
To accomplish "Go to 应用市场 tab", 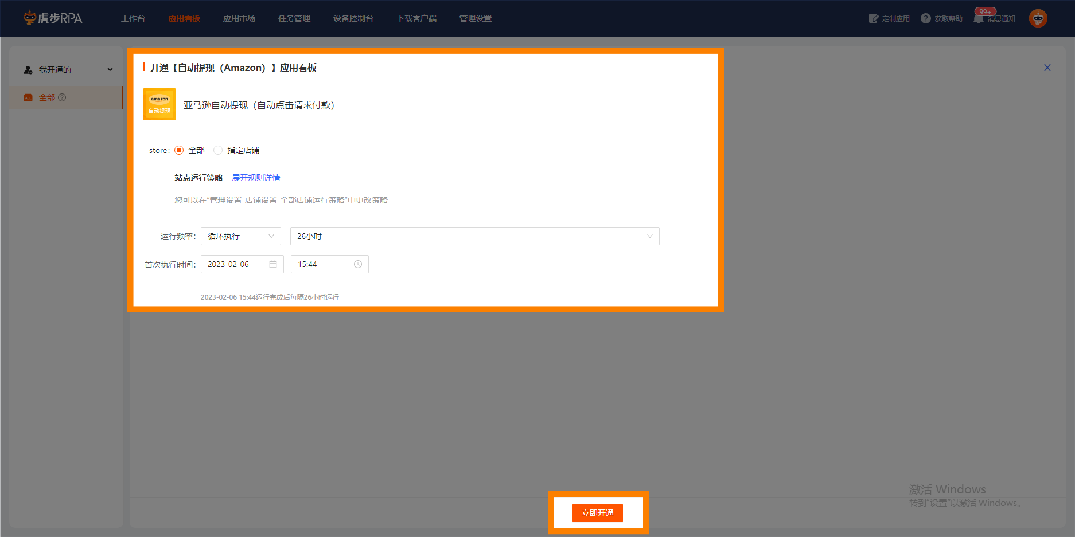I will pyautogui.click(x=239, y=18).
